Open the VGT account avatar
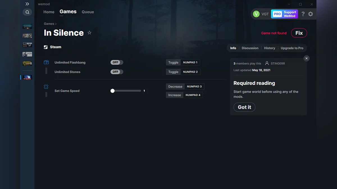This screenshot has height=189, width=337. point(256,14)
